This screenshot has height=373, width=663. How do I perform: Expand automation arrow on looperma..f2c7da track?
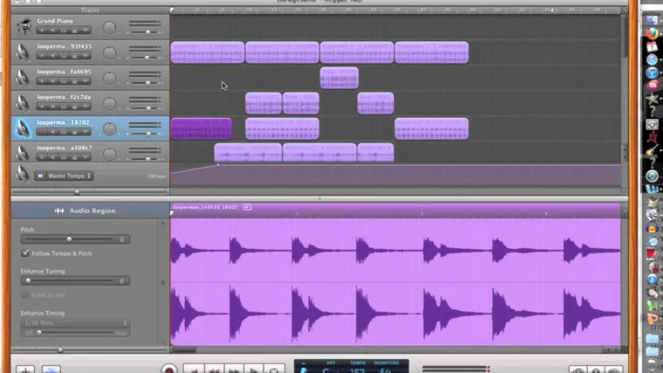pos(85,107)
